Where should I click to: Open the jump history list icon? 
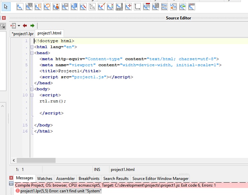[x=13, y=26]
